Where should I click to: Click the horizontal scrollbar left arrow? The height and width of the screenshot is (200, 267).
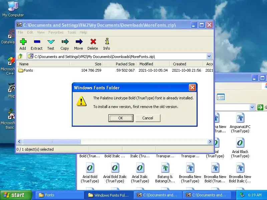tap(19, 141)
